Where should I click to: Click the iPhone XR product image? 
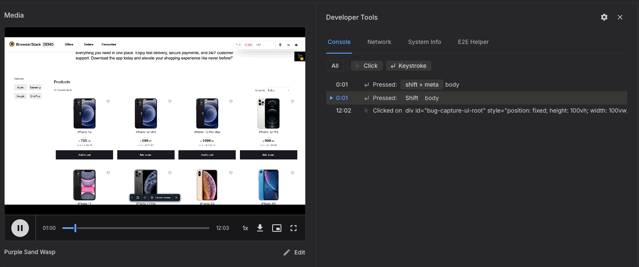tap(268, 185)
